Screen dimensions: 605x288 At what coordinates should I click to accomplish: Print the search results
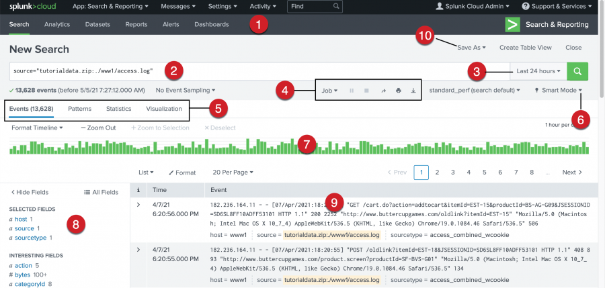click(x=399, y=90)
